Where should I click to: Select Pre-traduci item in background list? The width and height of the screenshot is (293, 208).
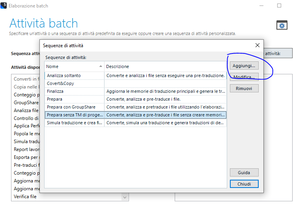tap(26, 165)
